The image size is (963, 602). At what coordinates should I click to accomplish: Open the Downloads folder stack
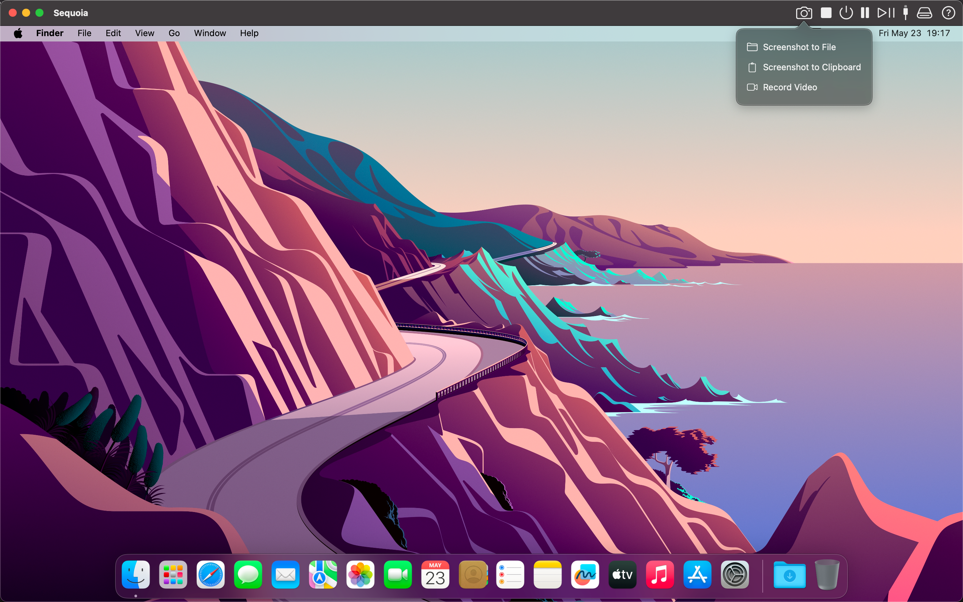click(x=789, y=575)
